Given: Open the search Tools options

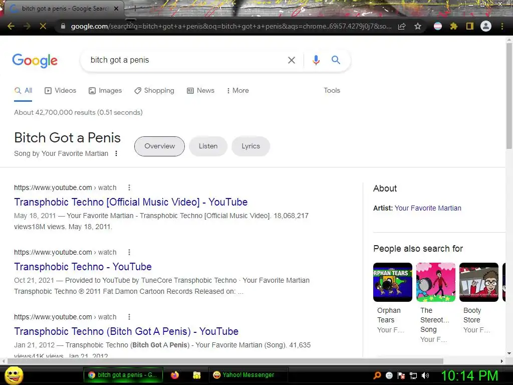Looking at the screenshot, I should tap(332, 91).
